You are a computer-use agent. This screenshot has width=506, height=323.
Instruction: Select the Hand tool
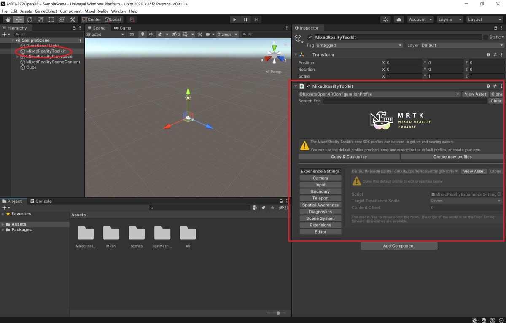[x=8, y=19]
